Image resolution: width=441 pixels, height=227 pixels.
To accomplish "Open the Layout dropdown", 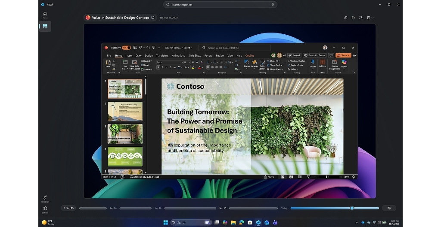I will pyautogui.click(x=146, y=61).
